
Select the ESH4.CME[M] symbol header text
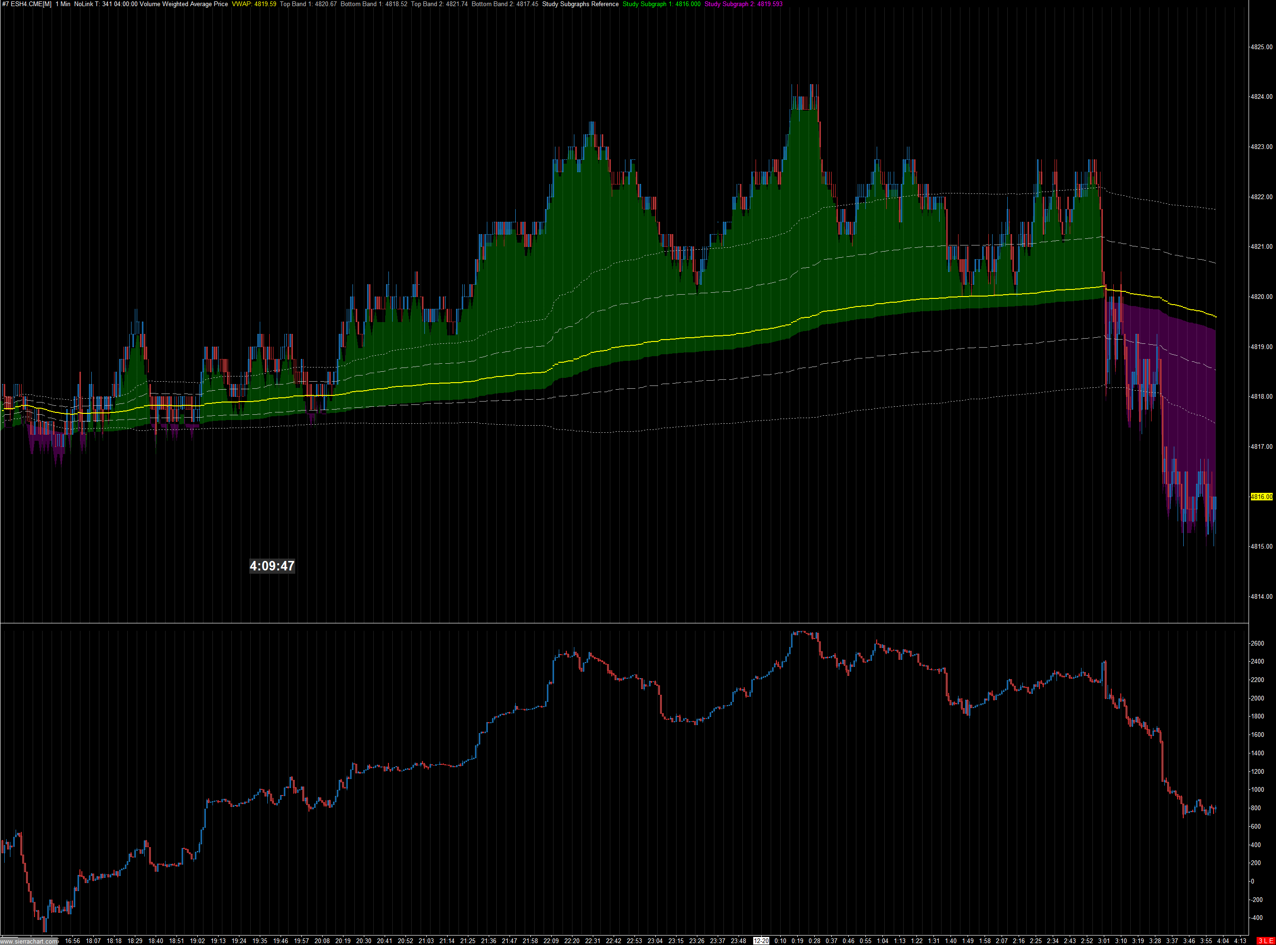pyautogui.click(x=31, y=4)
